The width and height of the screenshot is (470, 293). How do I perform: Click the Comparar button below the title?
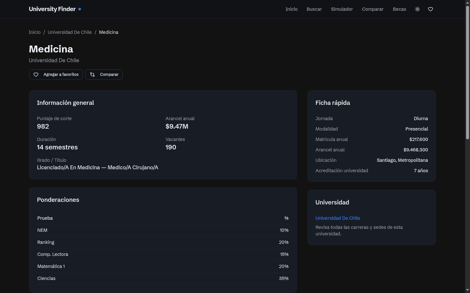(104, 75)
